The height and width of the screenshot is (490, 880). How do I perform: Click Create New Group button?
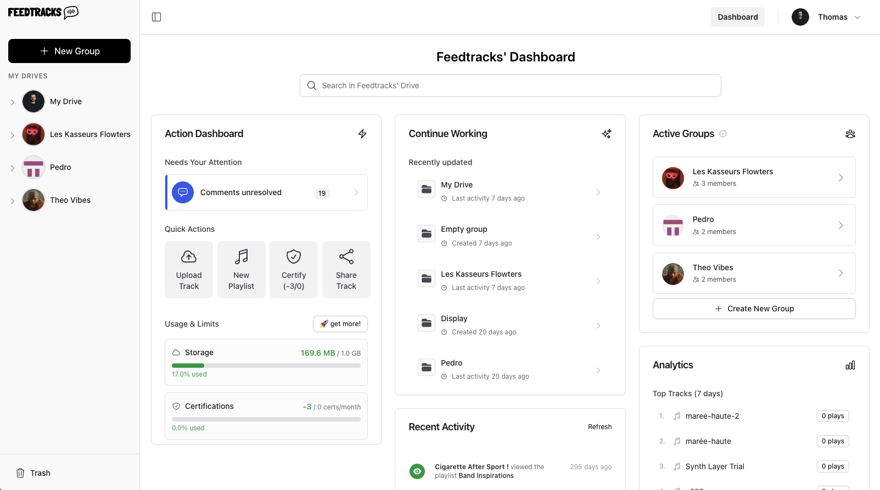[754, 309]
